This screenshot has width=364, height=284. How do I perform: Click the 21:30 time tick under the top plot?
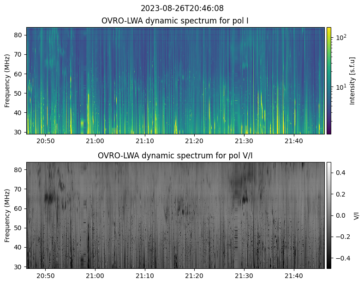point(244,141)
